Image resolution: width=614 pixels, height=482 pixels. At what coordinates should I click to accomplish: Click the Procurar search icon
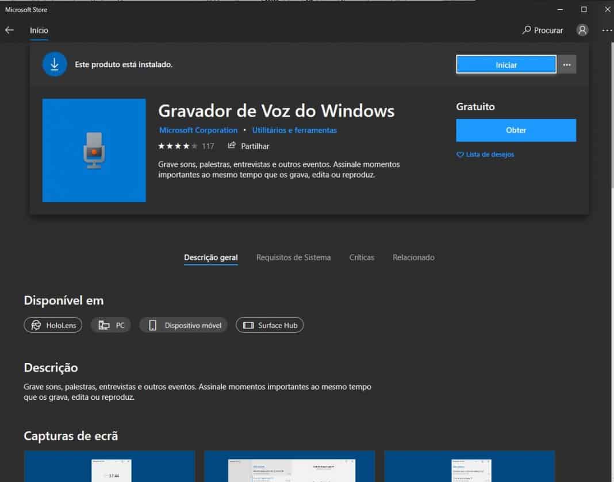point(527,30)
